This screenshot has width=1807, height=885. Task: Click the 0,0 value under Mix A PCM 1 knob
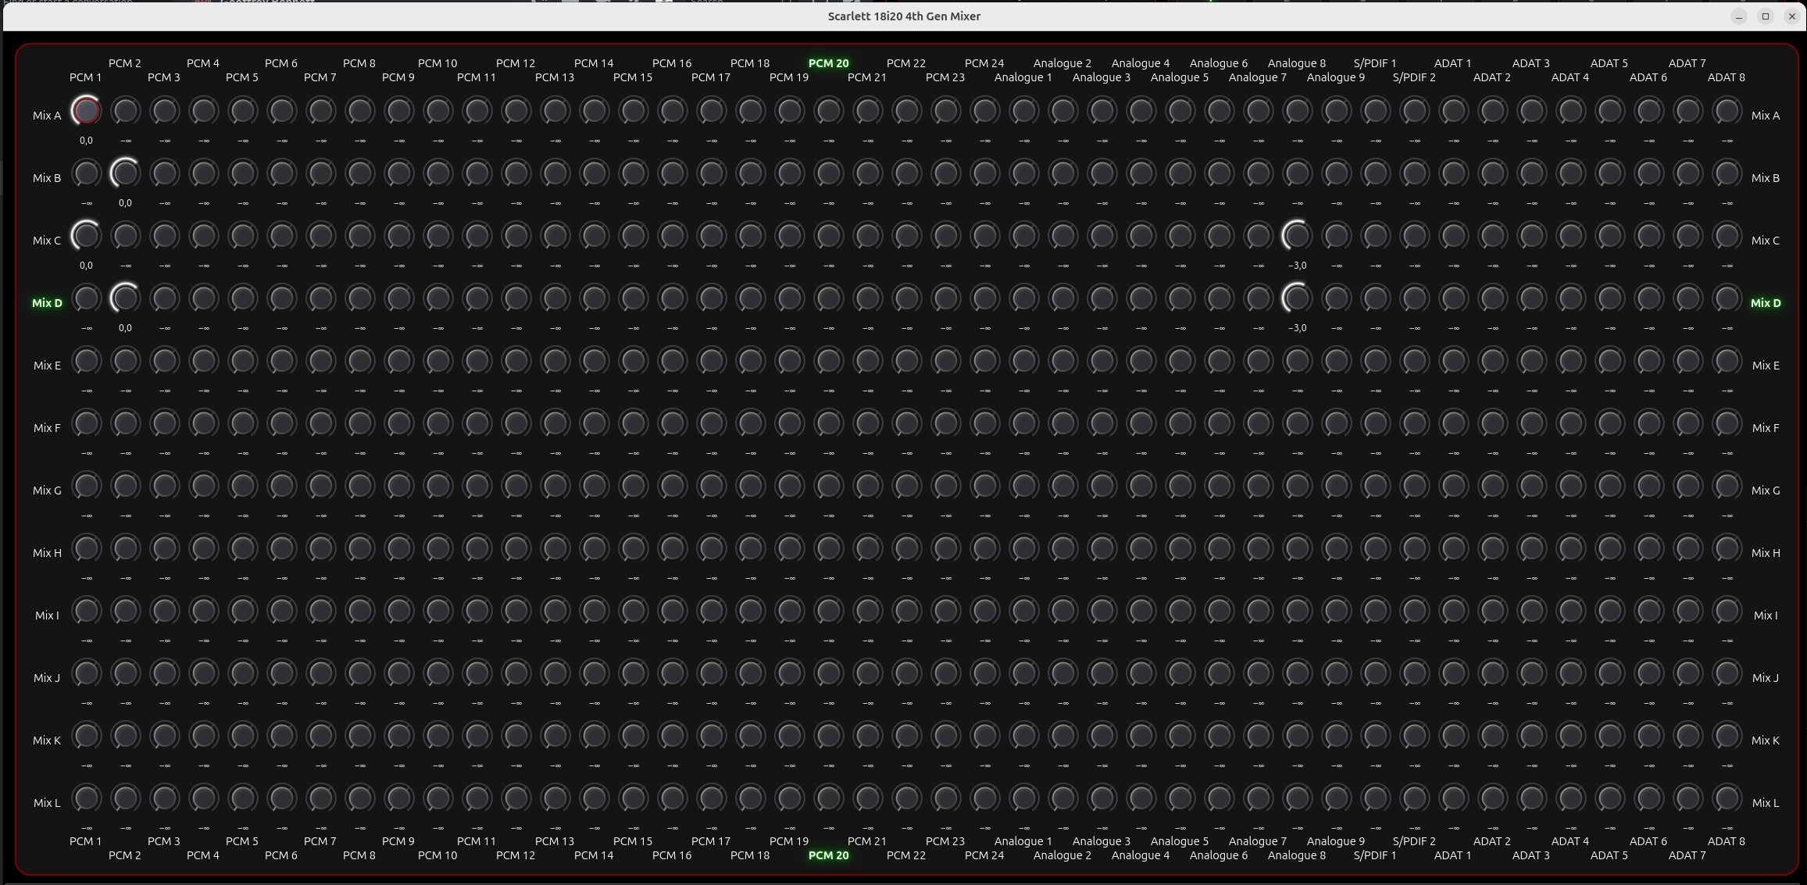86,141
